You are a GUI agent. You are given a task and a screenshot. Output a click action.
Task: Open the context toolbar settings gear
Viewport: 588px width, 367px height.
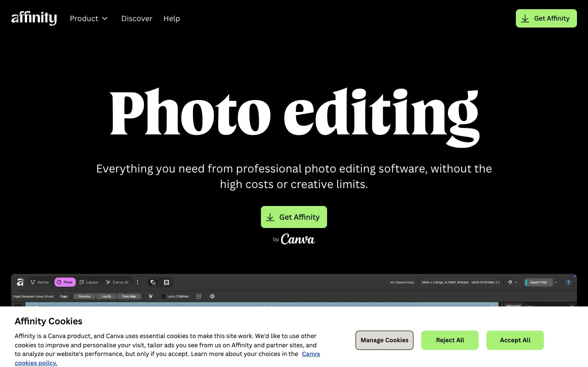click(x=212, y=296)
